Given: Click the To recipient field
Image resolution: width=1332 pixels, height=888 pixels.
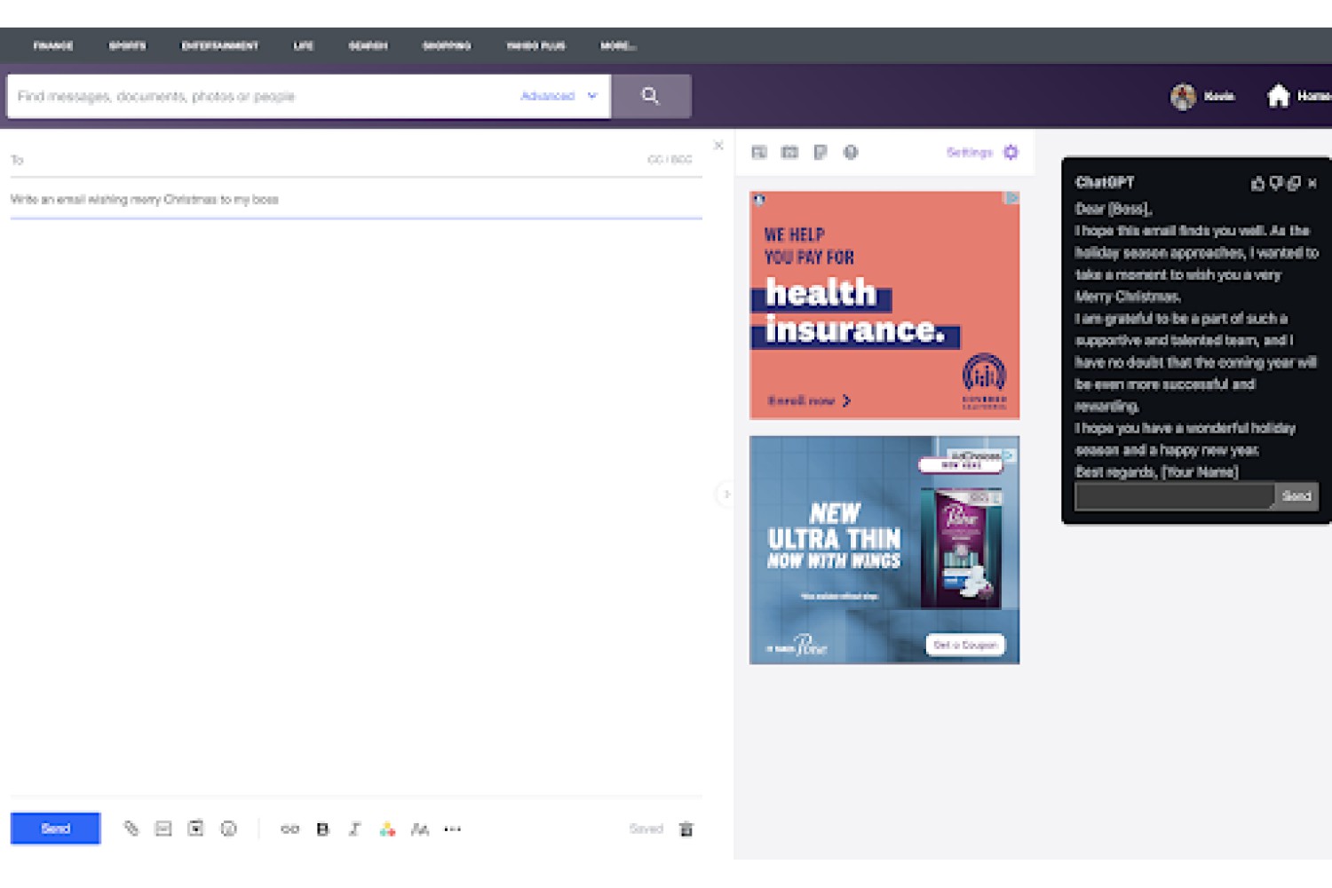Looking at the screenshot, I should [x=329, y=160].
